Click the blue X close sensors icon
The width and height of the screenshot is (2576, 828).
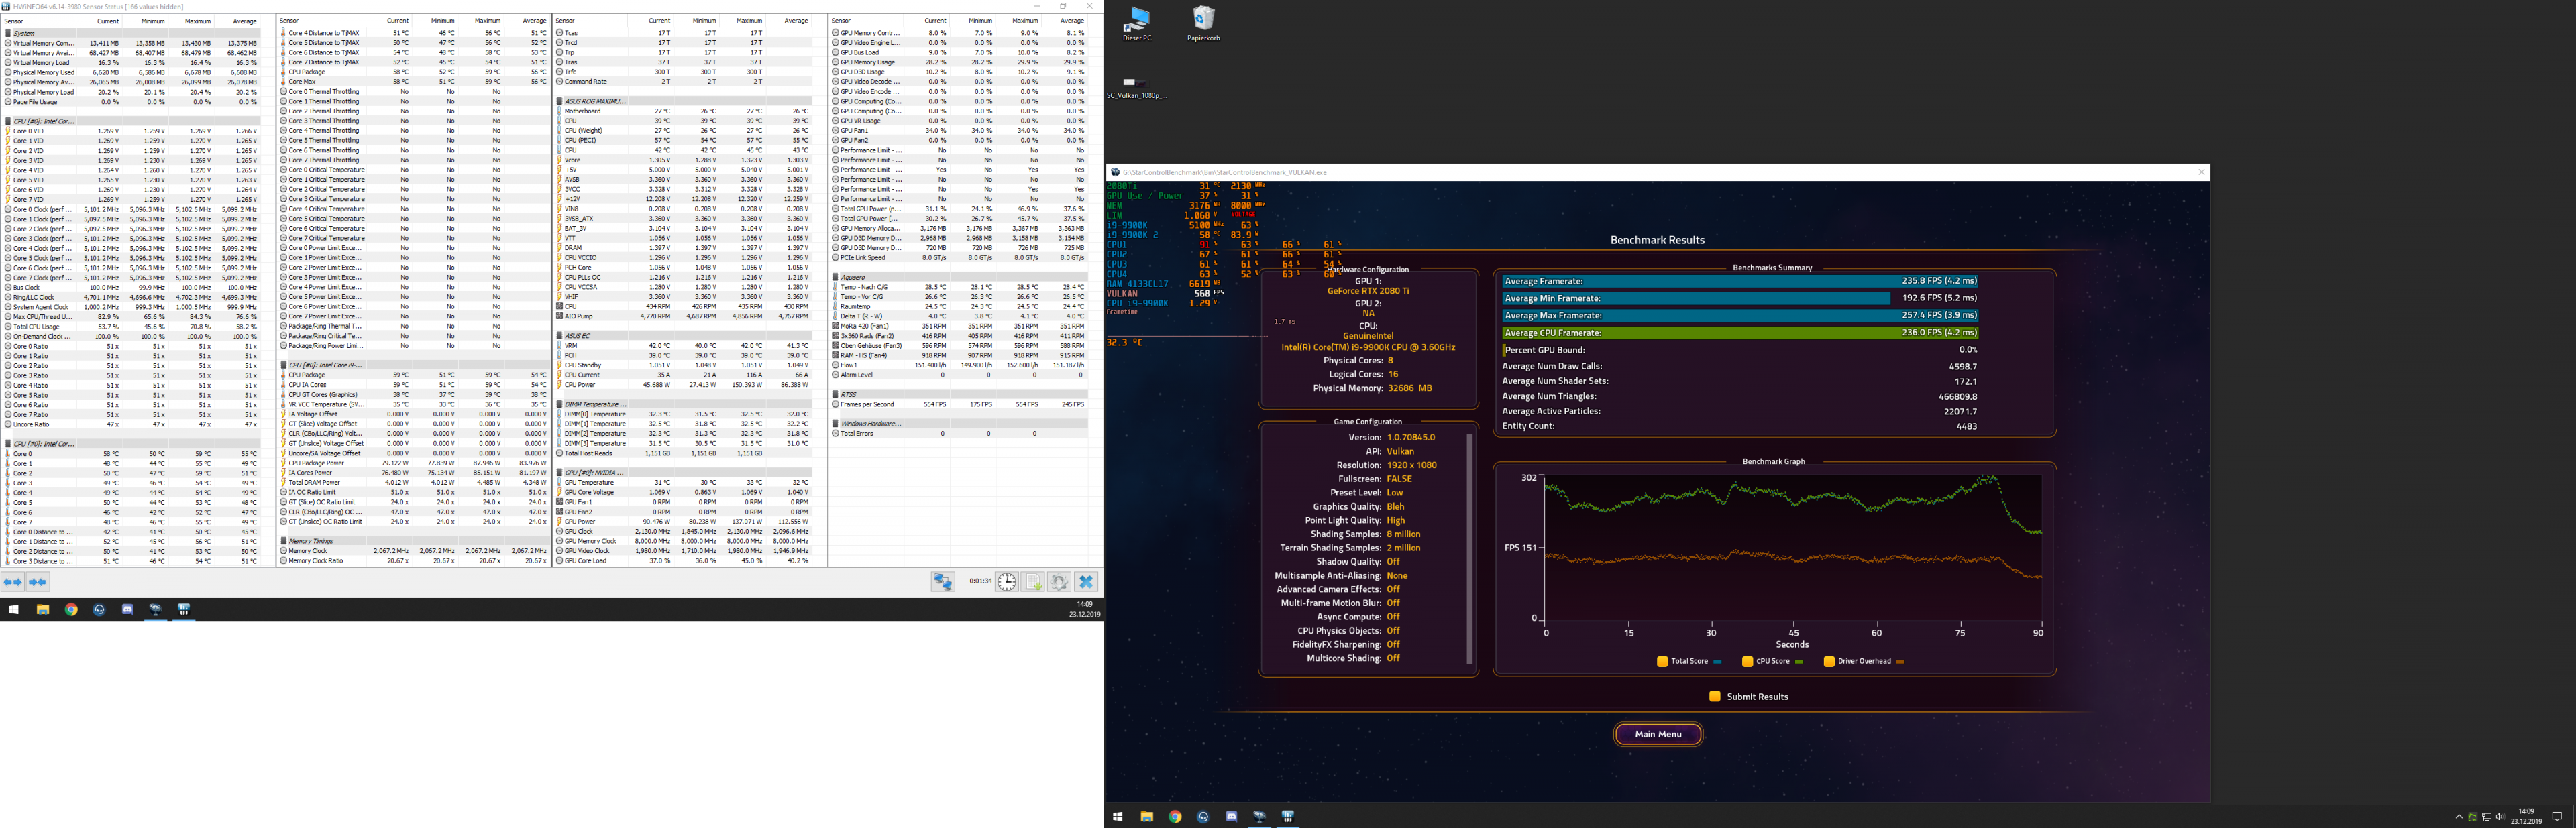[1087, 582]
